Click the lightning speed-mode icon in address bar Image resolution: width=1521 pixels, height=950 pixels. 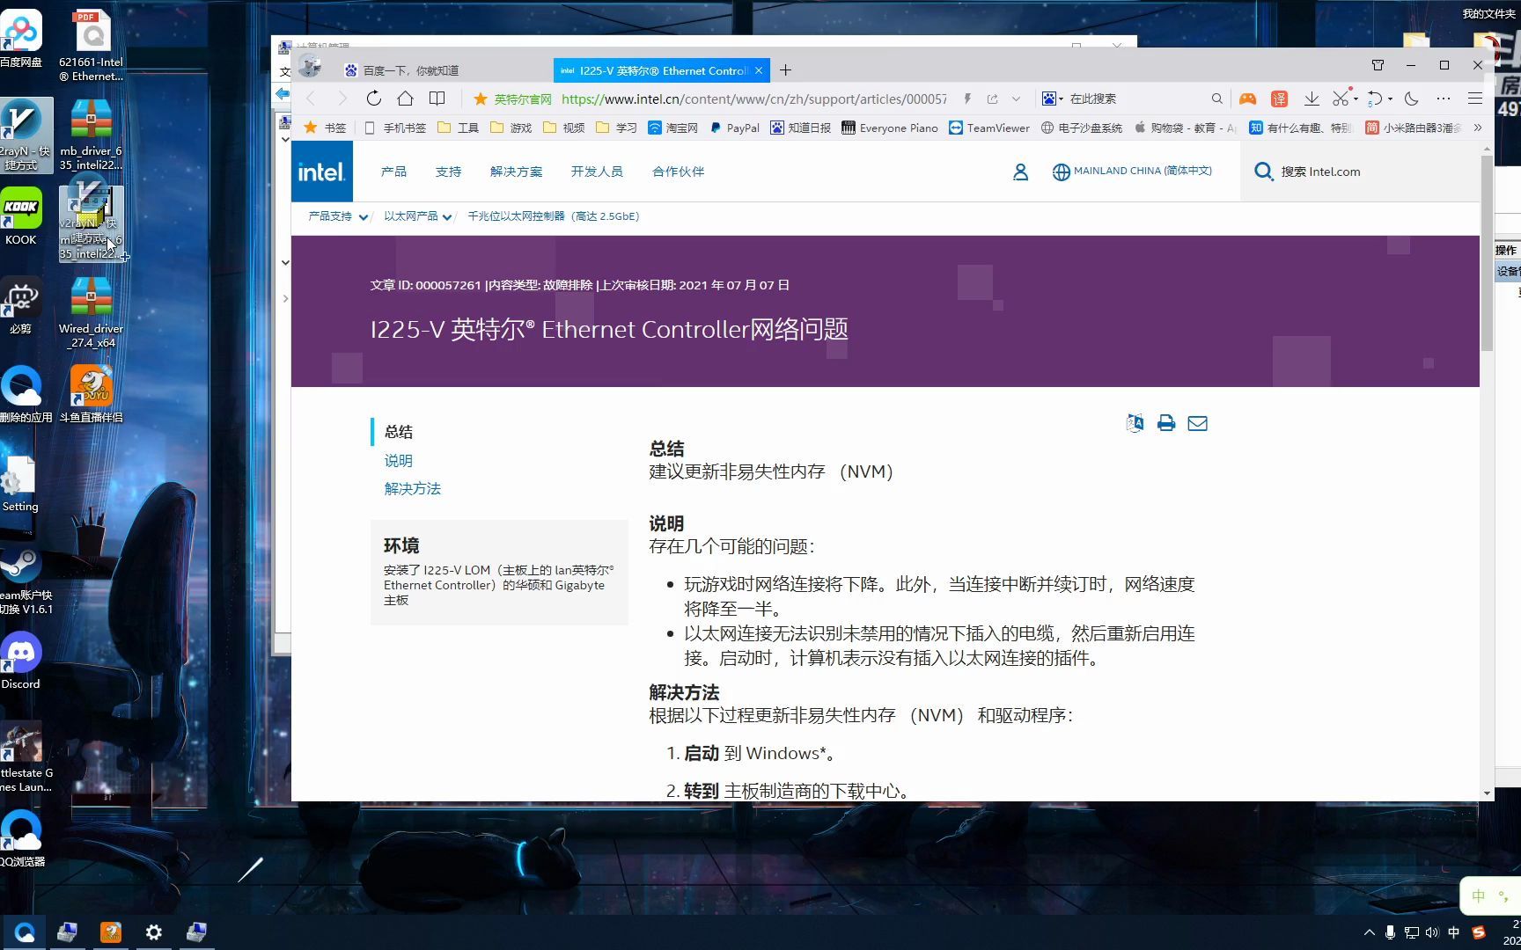966,99
